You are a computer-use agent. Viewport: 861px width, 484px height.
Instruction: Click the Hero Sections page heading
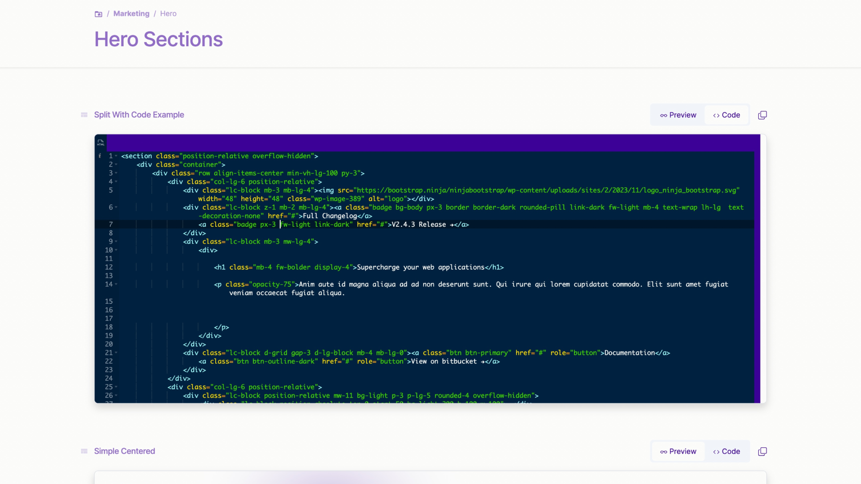tap(158, 39)
